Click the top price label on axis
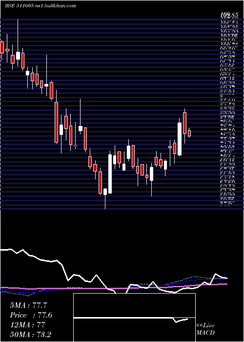Image resolution: width=244 pixels, height=342 pixels. (228, 15)
